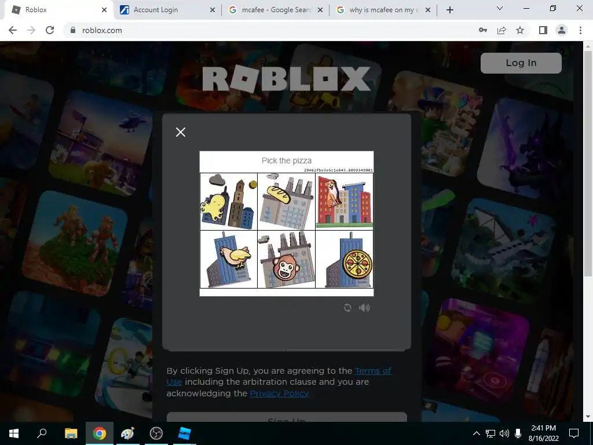Screen dimensions: 593x445
Task: Click the Log In button
Action: click(521, 63)
